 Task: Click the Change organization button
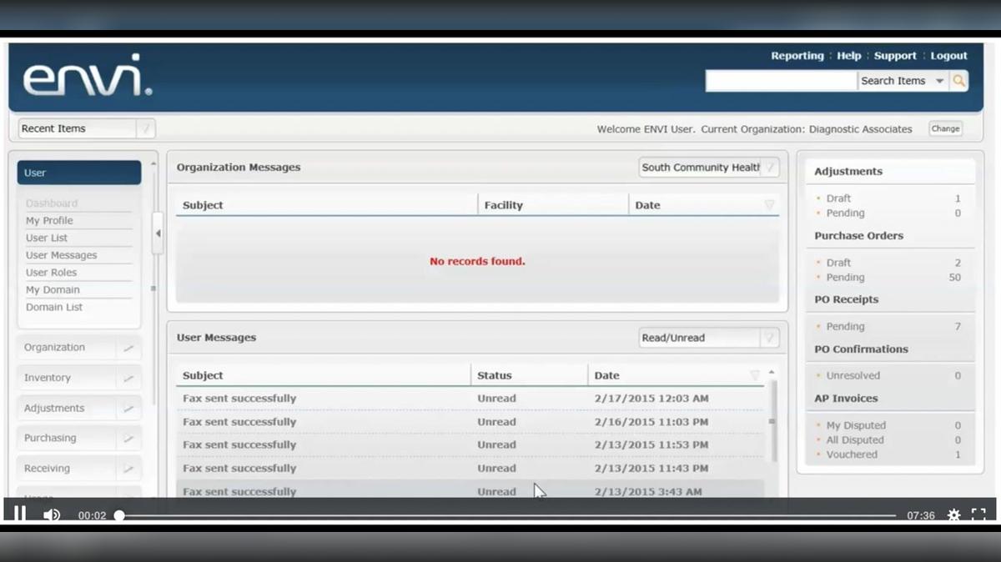(945, 128)
